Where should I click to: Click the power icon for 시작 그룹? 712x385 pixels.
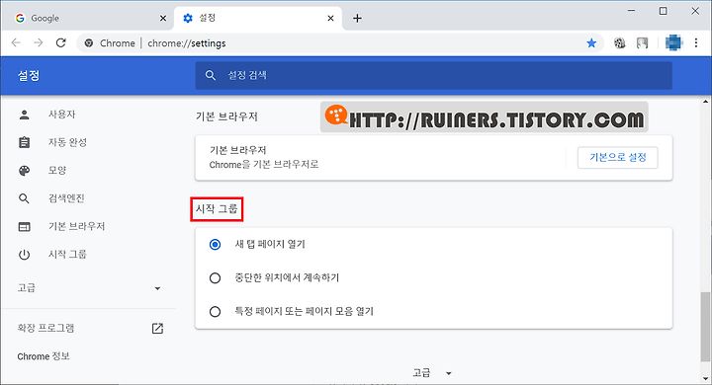pyautogui.click(x=24, y=255)
